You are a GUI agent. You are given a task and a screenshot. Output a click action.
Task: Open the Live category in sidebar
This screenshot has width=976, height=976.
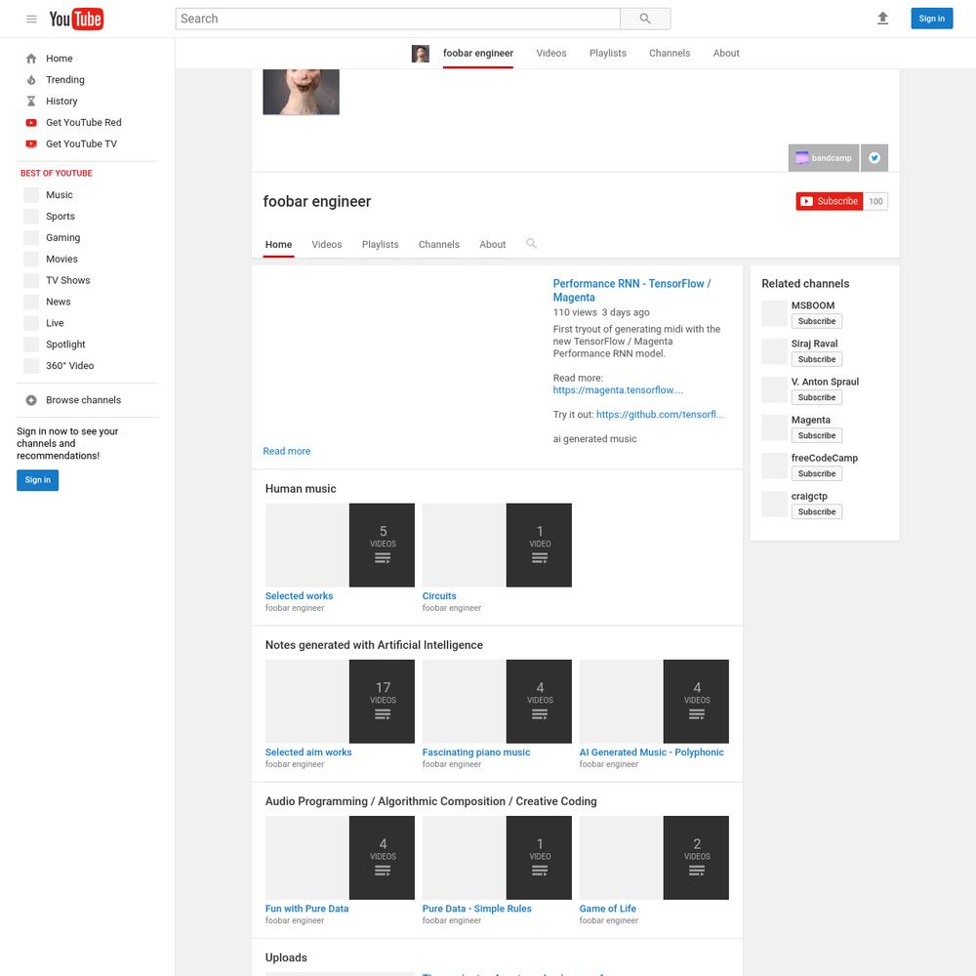pos(55,323)
